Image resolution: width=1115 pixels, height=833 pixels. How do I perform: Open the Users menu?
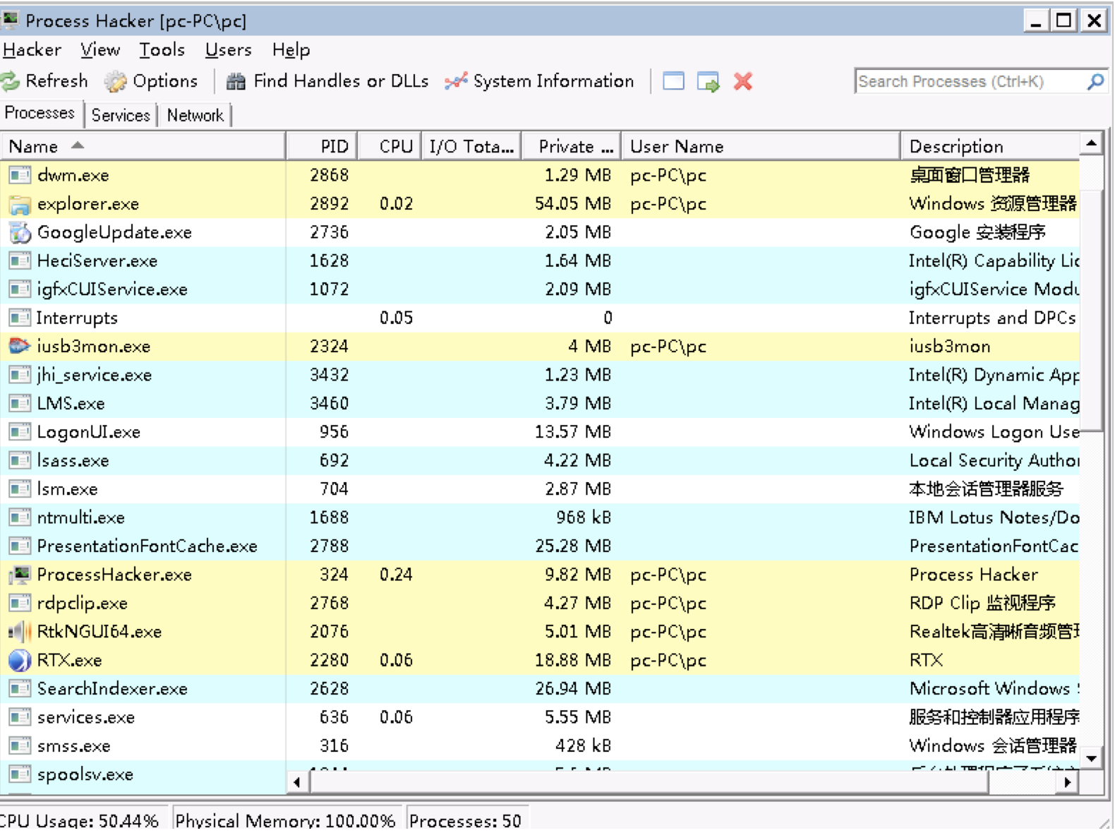coord(228,50)
